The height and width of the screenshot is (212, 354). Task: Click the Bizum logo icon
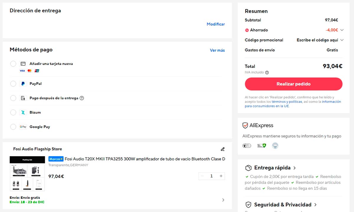23,112
